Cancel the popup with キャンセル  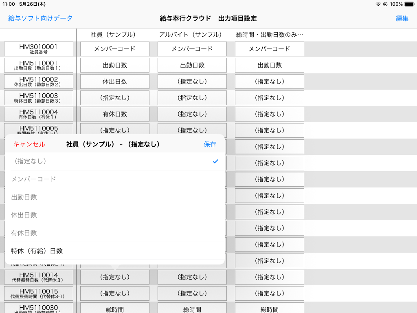tap(29, 144)
